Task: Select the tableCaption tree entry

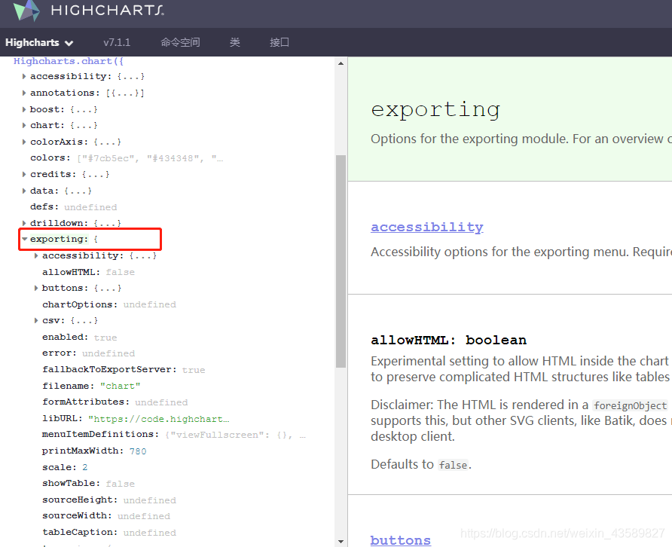Action: pos(80,533)
